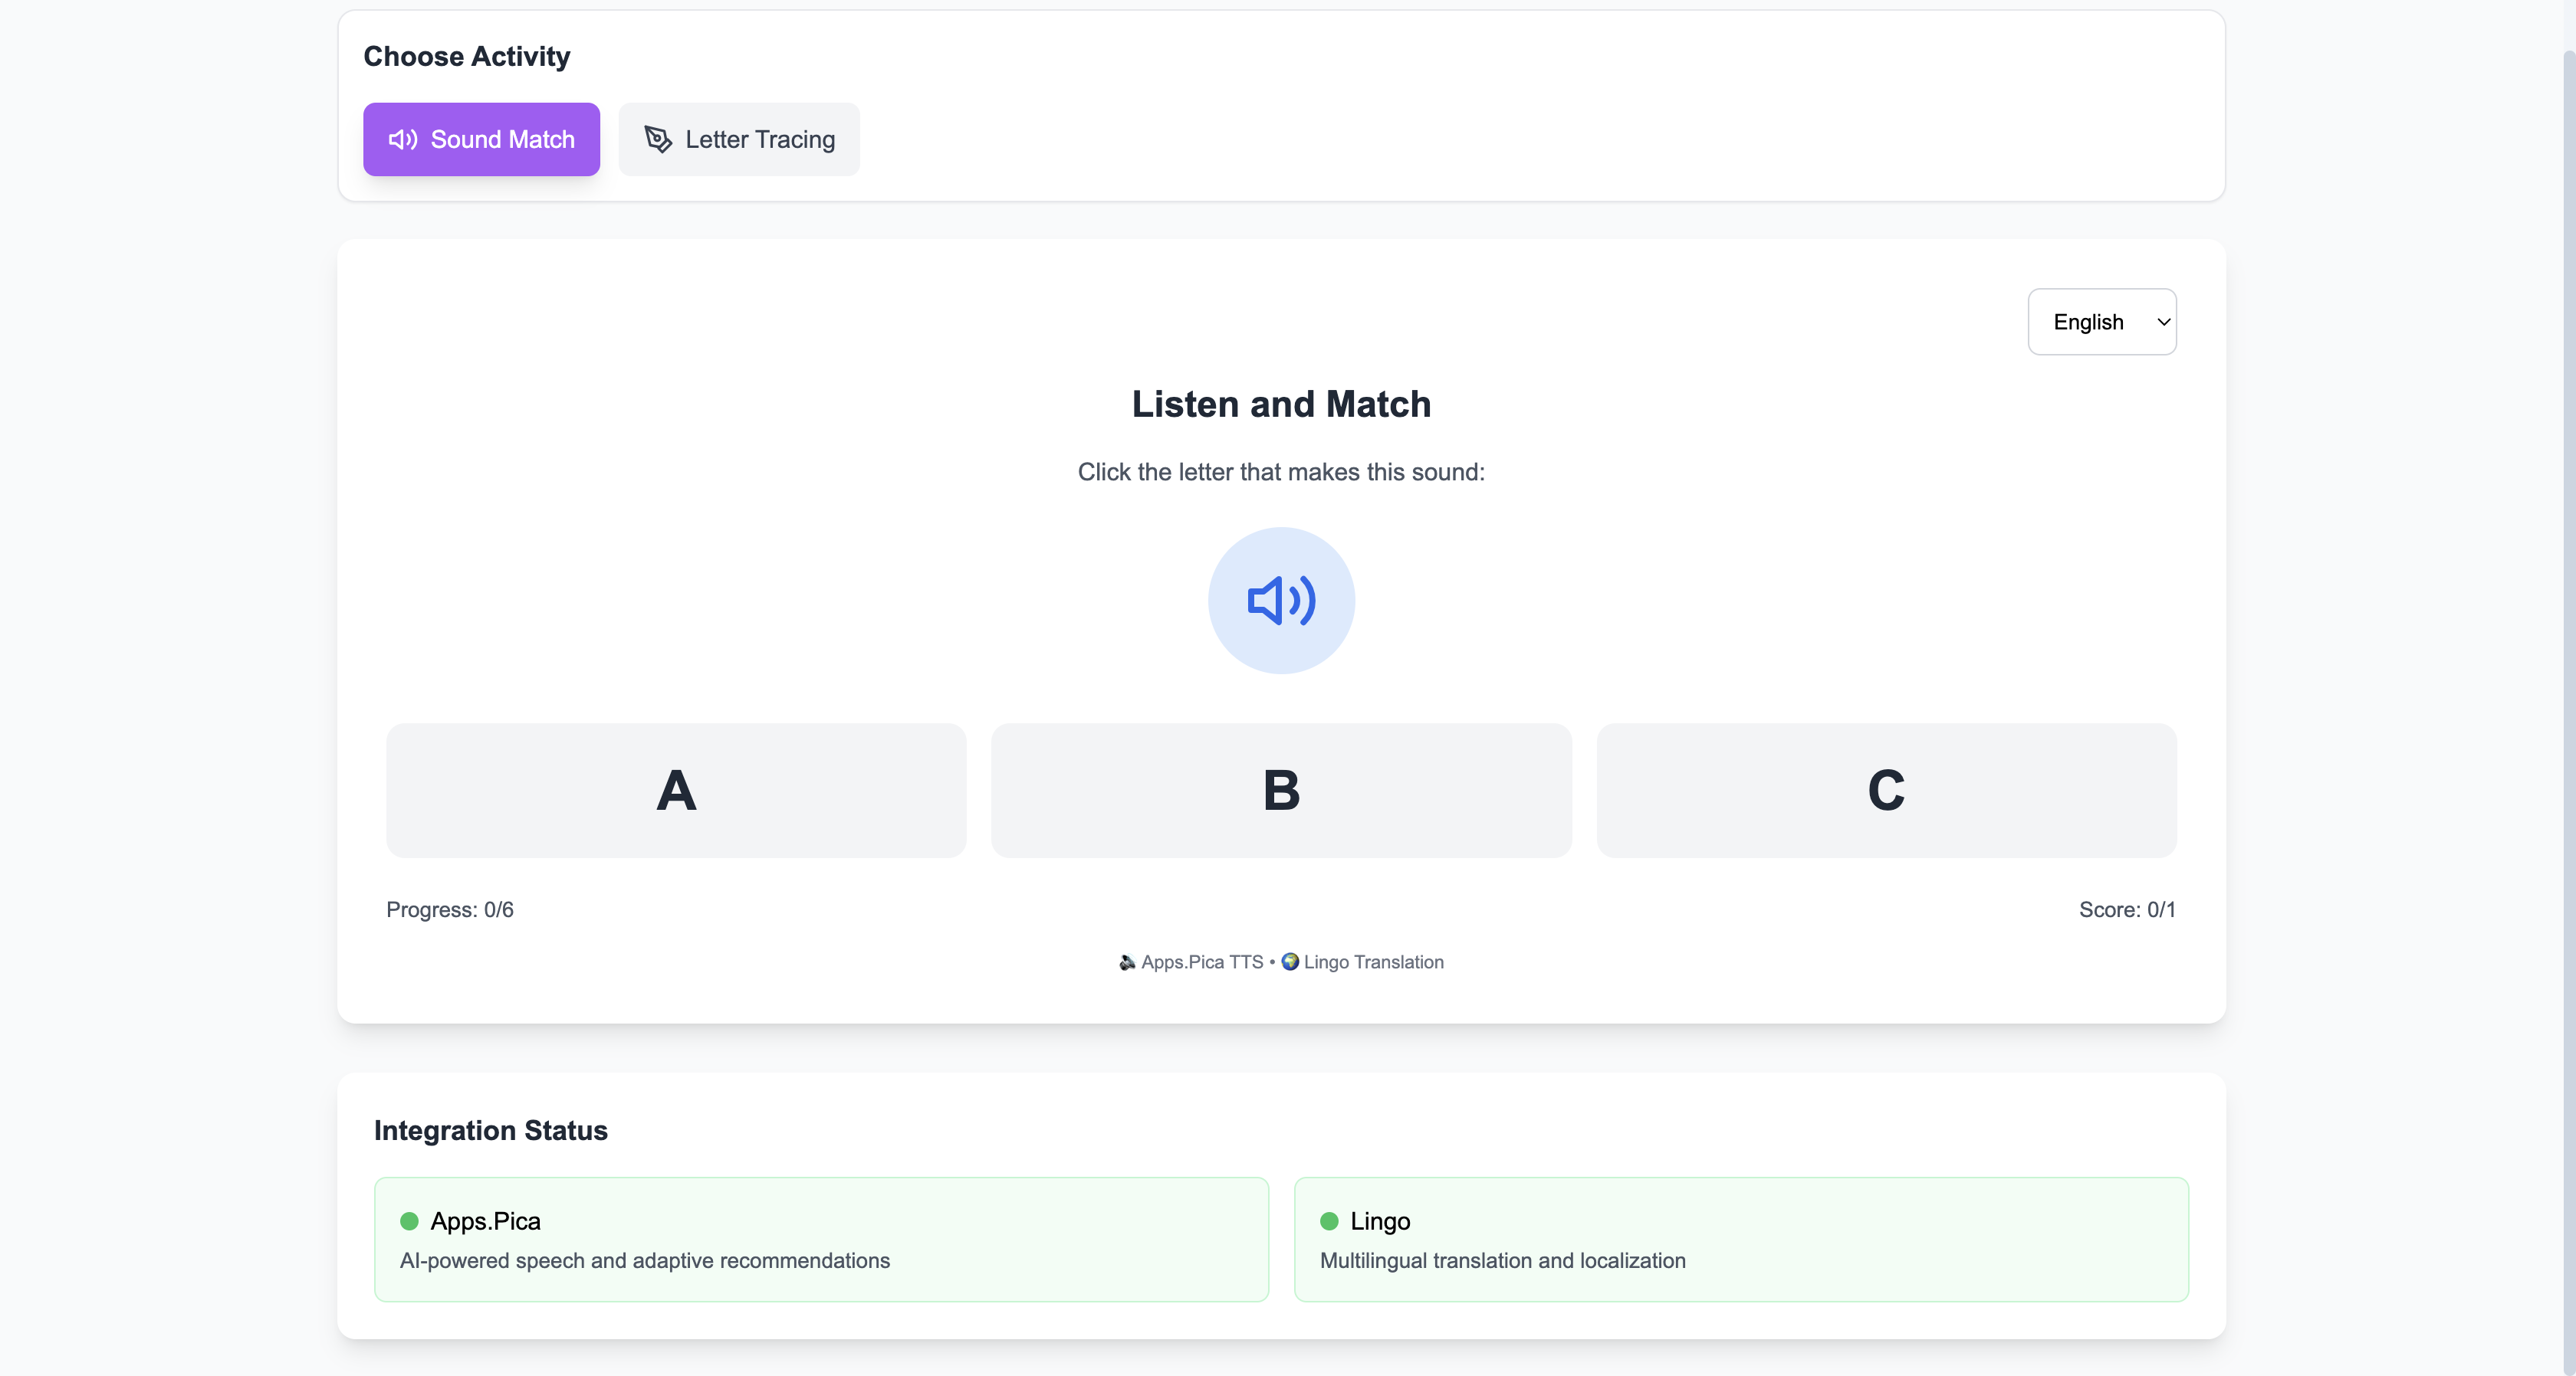Click the speaker emoji beside Apps.Pica TTS

[1127, 962]
